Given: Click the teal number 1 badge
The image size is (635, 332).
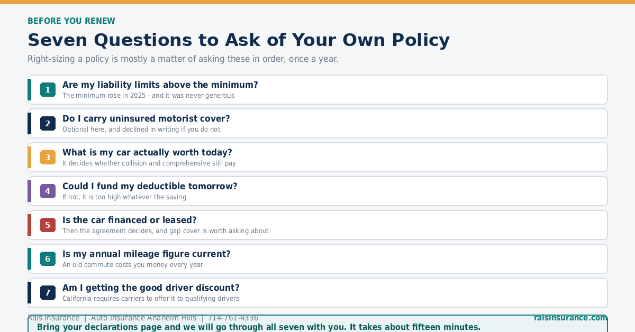Looking at the screenshot, I should (x=48, y=90).
